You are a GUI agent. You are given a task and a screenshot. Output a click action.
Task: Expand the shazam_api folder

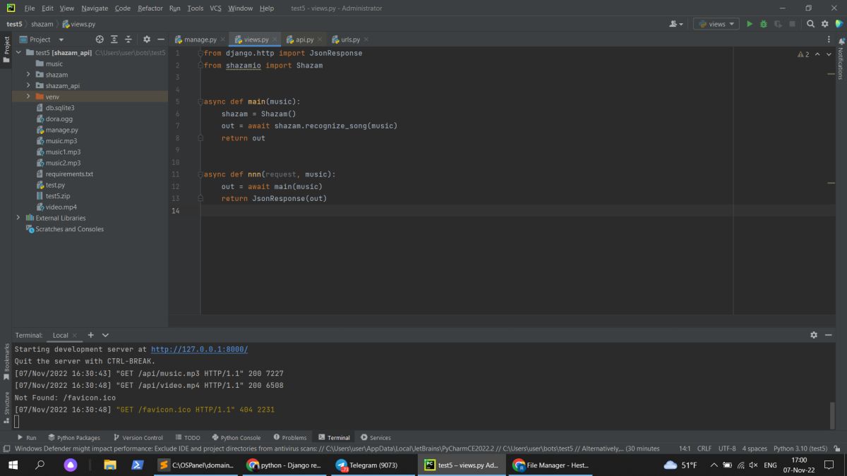tap(29, 85)
